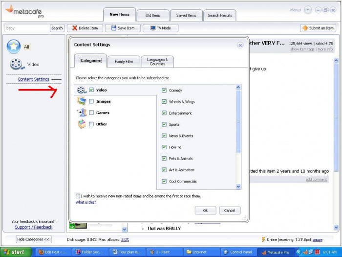Uncheck the Sports checkbox
Image resolution: width=342 pixels, height=257 pixels.
coord(164,124)
